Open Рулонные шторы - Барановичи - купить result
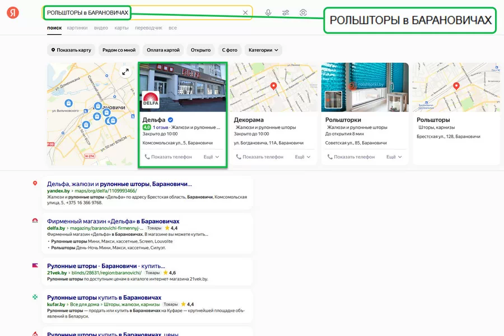Screen dimensions: 504x336 (106, 266)
